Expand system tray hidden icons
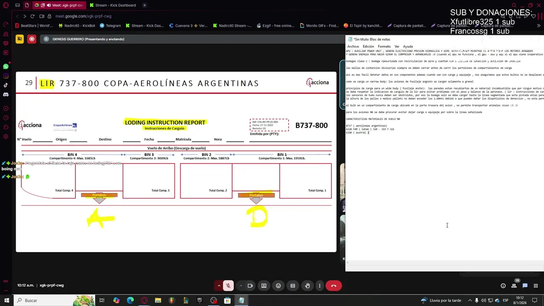The height and width of the screenshot is (306, 544). click(x=469, y=300)
